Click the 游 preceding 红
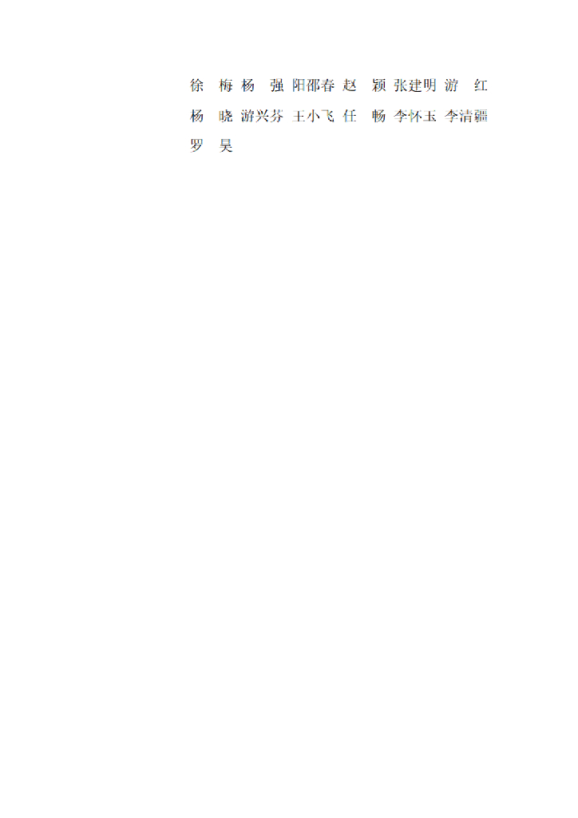 [x=452, y=85]
